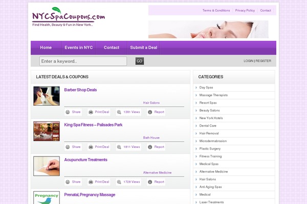The image size is (307, 204).
Task: Click the GO search button
Action: (x=140, y=61)
